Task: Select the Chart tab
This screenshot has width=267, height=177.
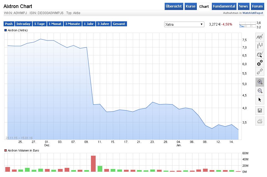Action: pos(204,6)
